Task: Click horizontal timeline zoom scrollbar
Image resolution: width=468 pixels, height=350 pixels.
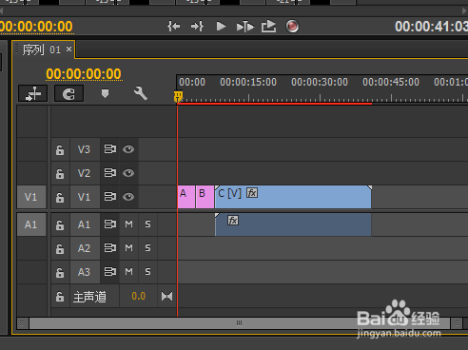Action: 240,323
